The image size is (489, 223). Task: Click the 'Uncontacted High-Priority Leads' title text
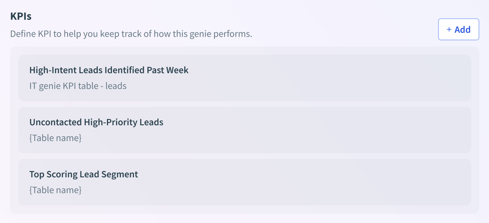96,122
